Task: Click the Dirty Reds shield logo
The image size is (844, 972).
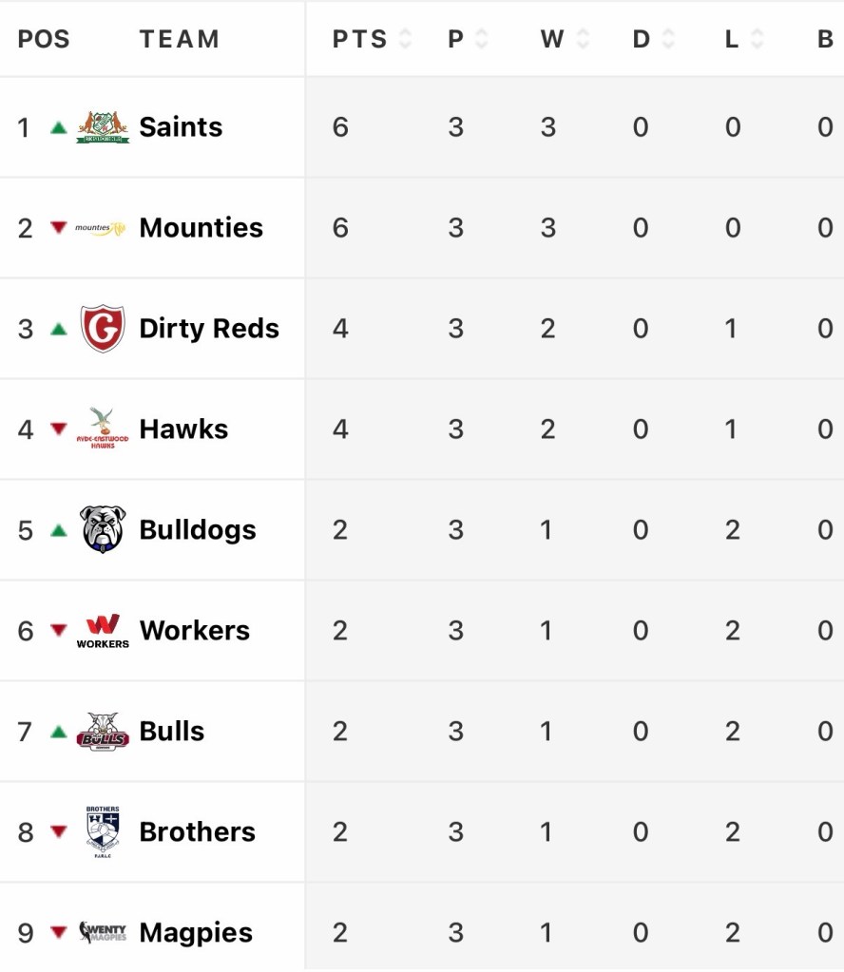Action: pos(103,329)
